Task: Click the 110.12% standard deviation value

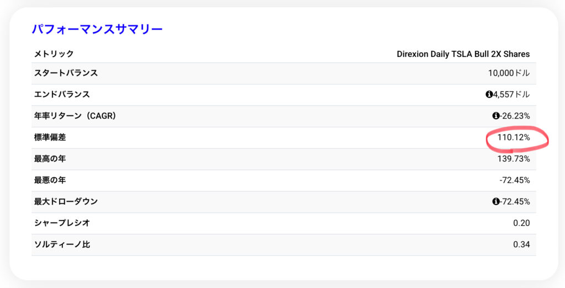Action: [514, 137]
